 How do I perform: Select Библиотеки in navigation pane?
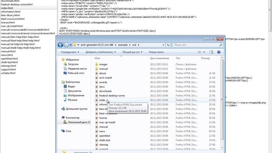[73, 82]
